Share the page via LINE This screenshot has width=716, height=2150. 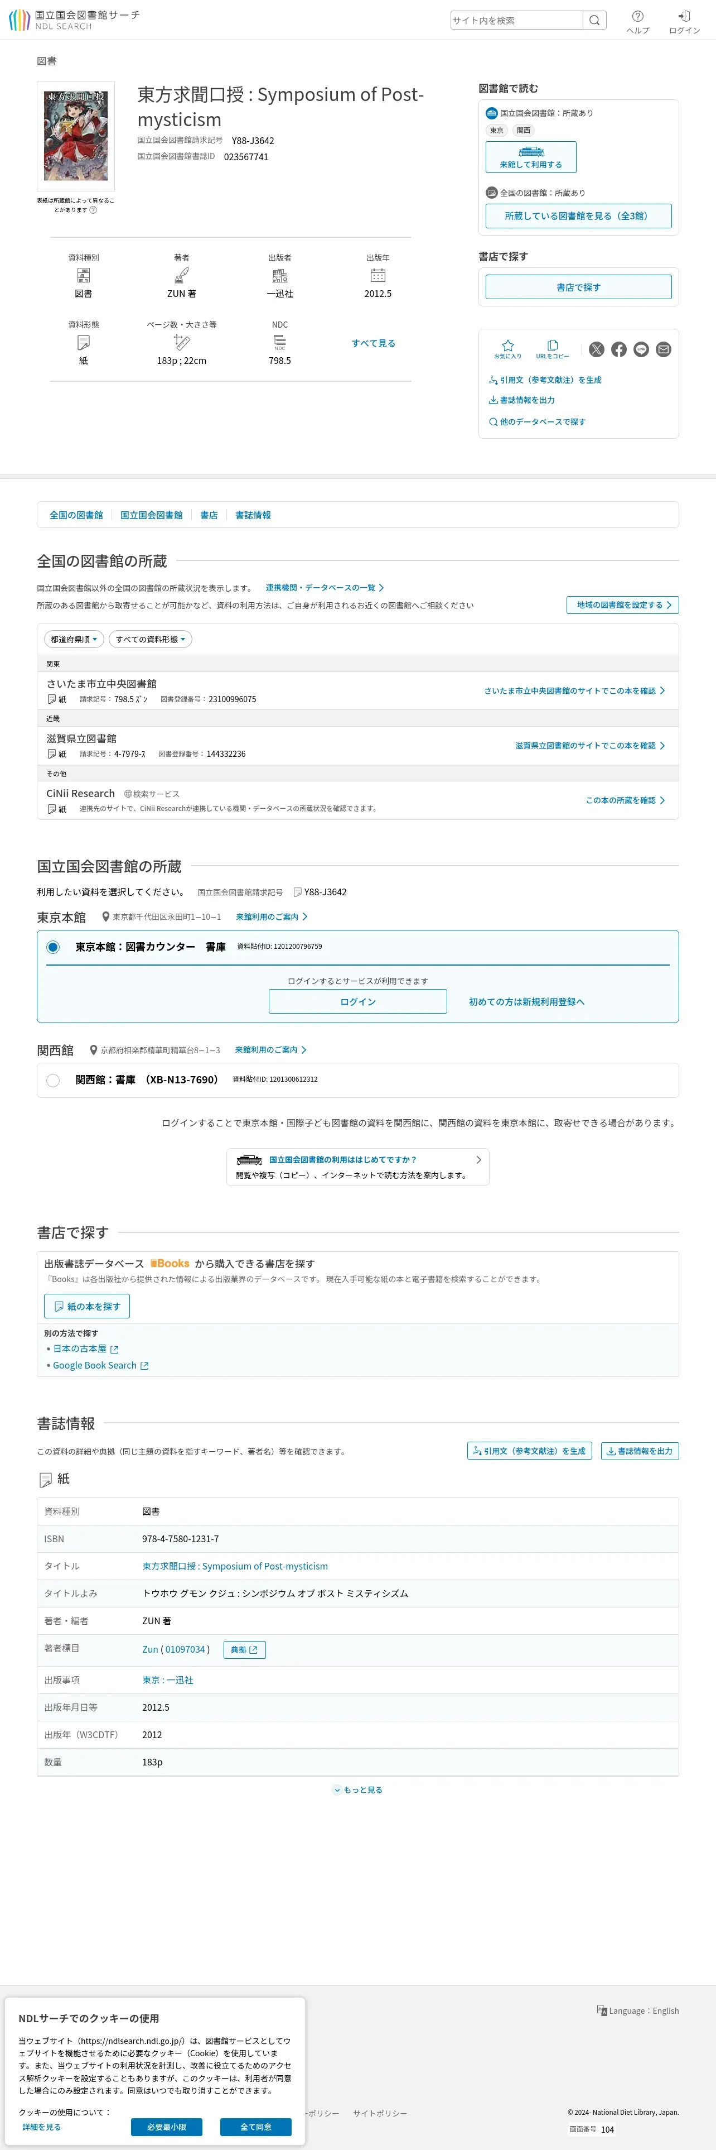pyautogui.click(x=641, y=350)
